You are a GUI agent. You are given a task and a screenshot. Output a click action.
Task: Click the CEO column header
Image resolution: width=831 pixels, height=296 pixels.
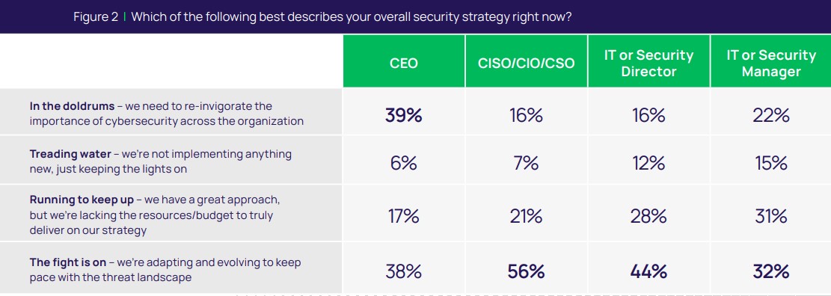click(x=404, y=64)
